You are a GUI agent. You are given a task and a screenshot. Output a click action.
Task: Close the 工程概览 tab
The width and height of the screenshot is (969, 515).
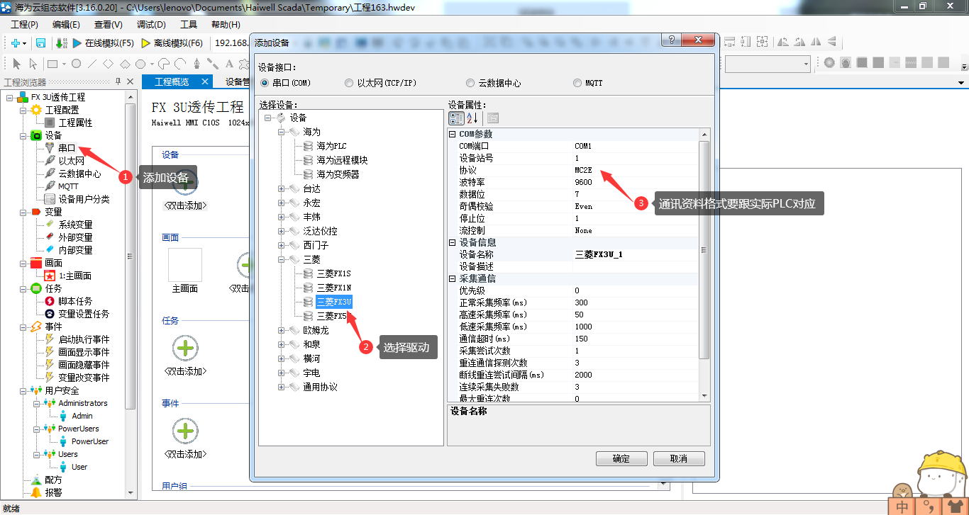(205, 81)
